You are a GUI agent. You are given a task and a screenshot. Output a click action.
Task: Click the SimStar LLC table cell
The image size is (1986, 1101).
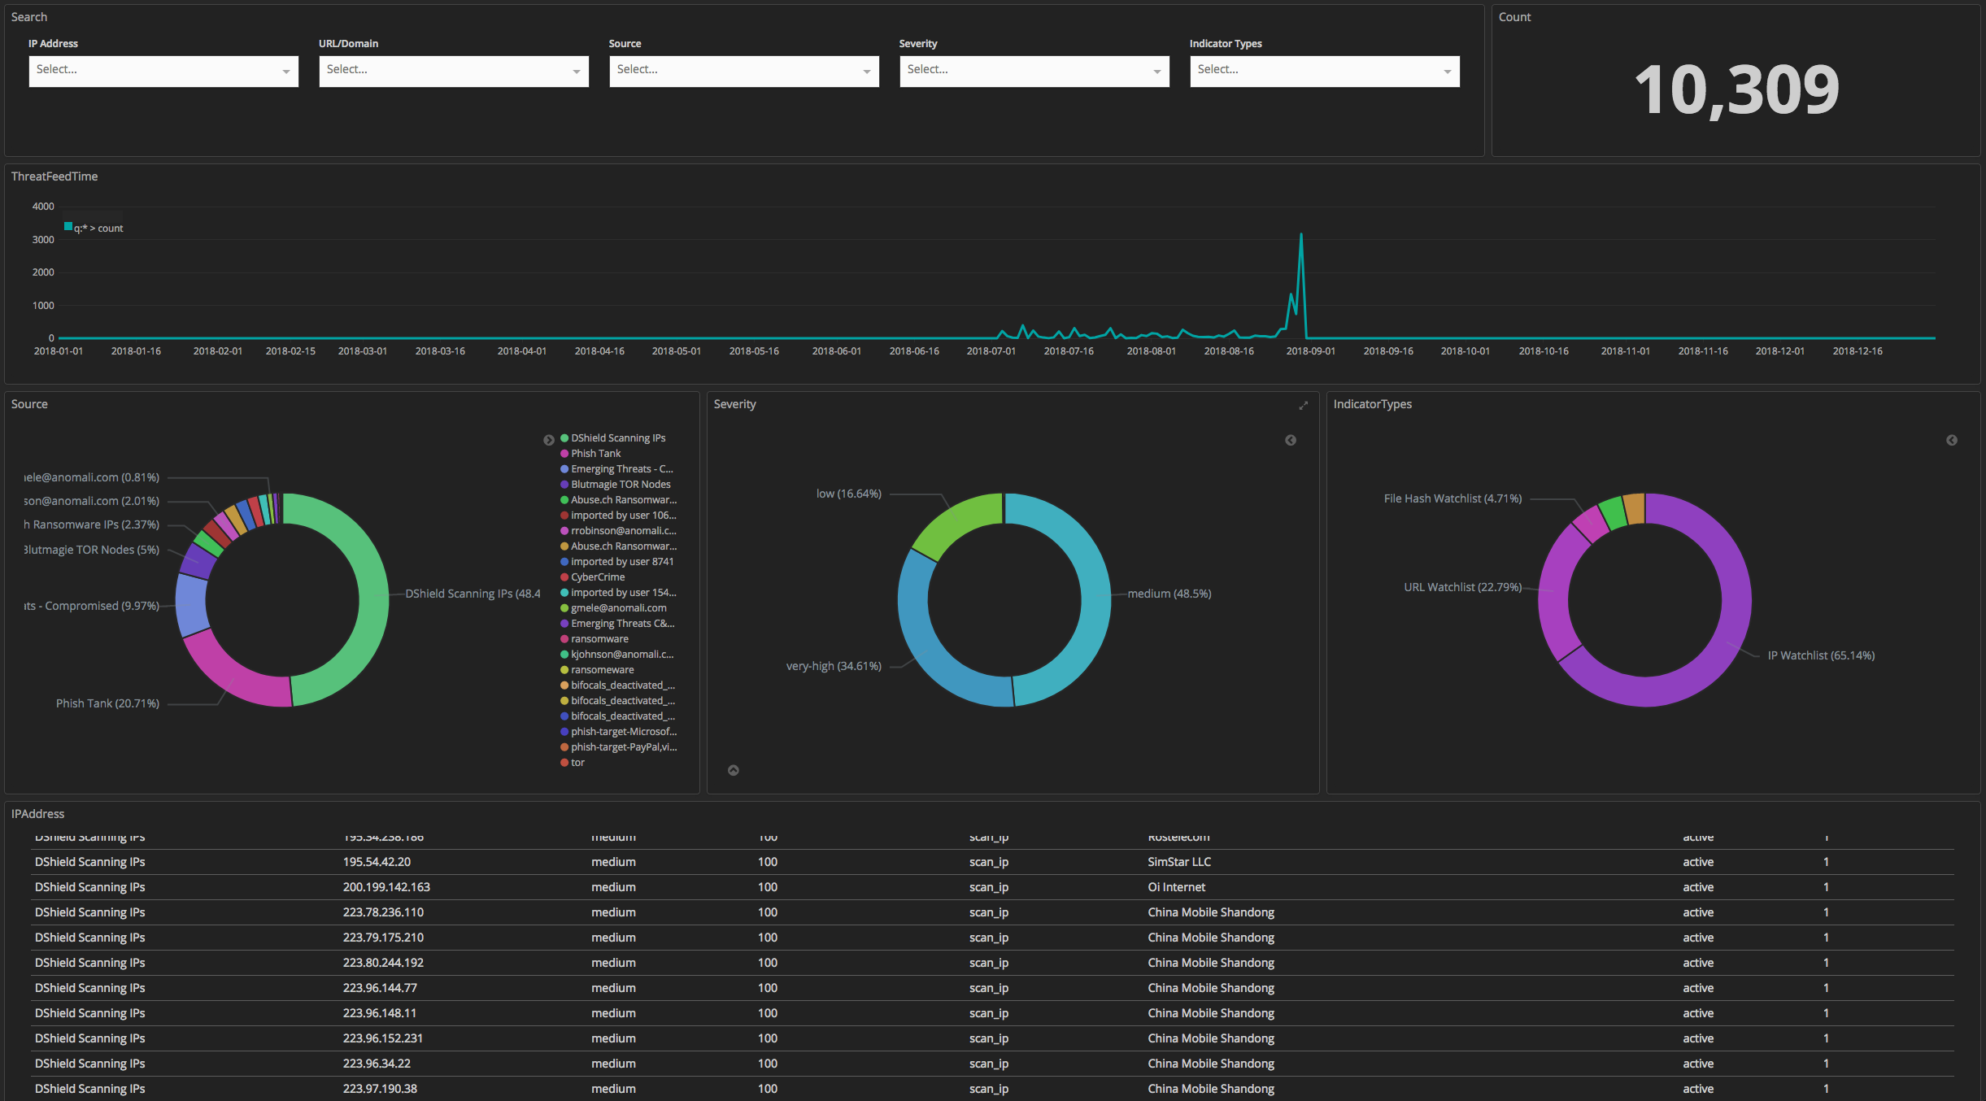1179,862
